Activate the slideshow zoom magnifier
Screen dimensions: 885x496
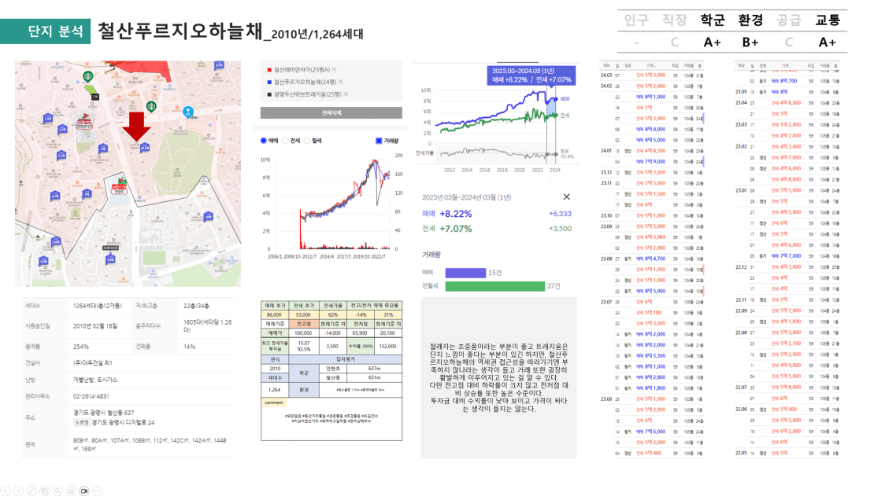tap(57, 491)
